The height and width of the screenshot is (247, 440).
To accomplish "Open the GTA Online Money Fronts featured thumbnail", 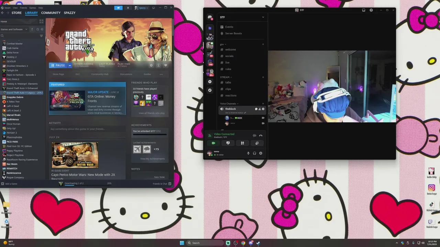I will [x=68, y=101].
